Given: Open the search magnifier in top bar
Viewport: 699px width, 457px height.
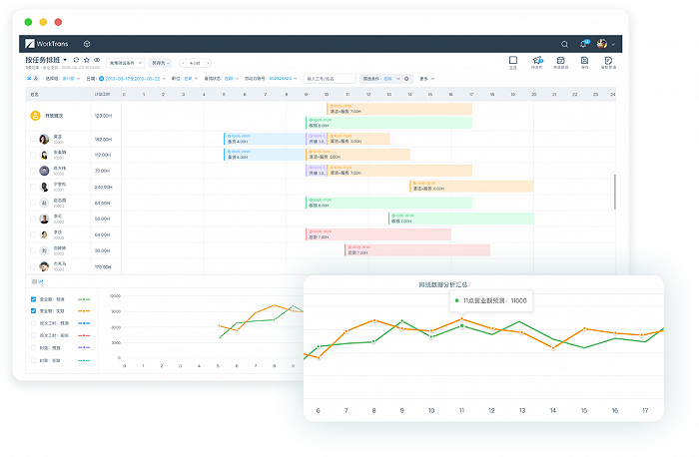Looking at the screenshot, I should (564, 44).
